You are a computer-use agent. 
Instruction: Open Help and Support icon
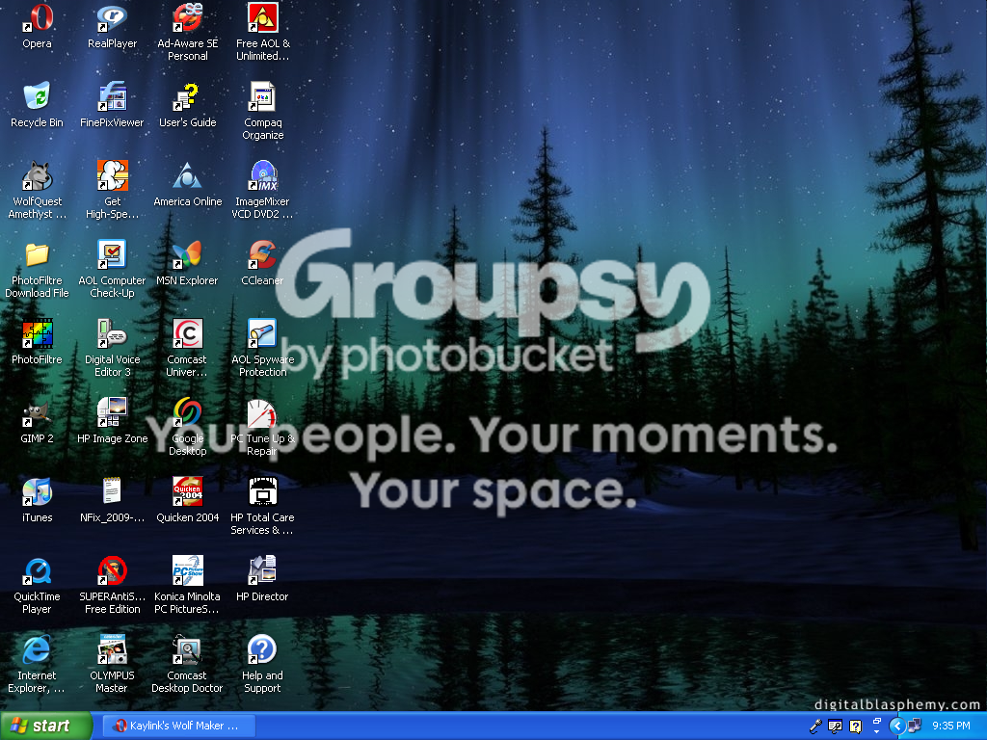click(262, 650)
